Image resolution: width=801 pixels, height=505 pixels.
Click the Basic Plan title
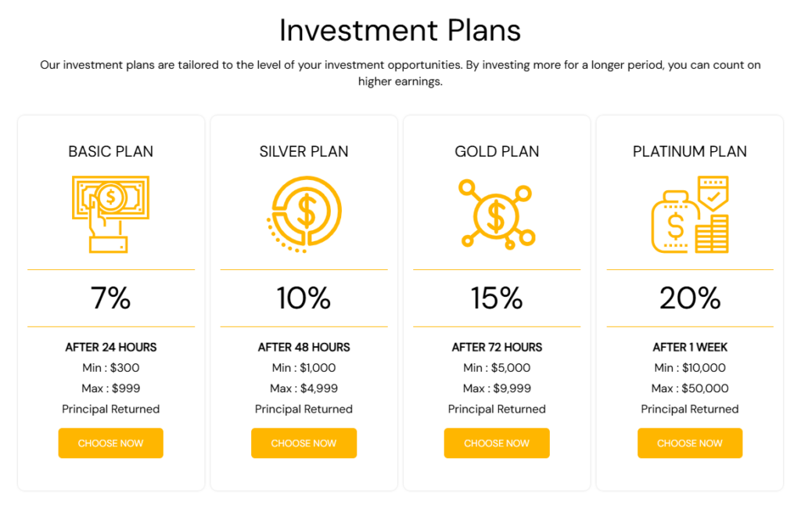(110, 151)
